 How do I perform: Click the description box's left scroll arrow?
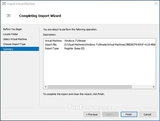click(45, 87)
